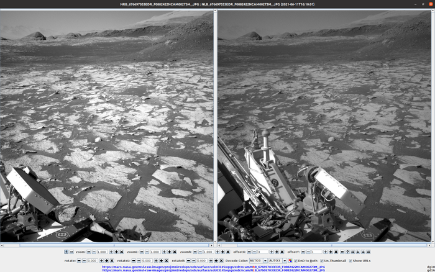Click the right pane vertical scrollbar down arrow
435x272 pixels.
tap(433, 242)
